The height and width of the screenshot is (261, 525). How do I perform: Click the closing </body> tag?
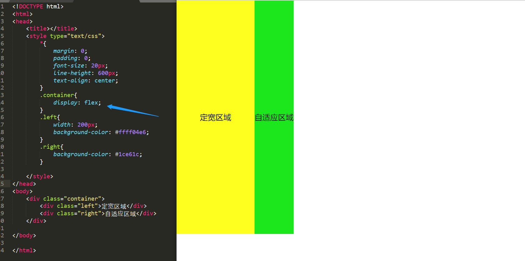coord(24,235)
